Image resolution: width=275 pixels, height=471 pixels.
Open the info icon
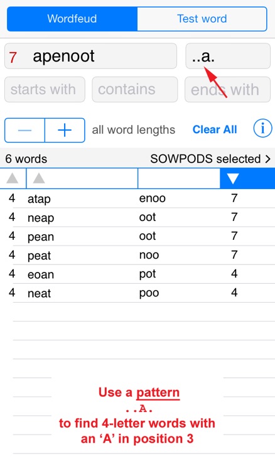tap(262, 129)
